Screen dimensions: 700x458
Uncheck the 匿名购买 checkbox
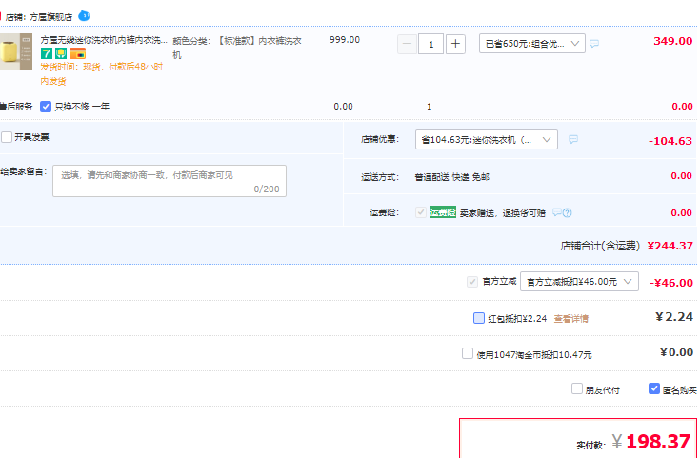(x=654, y=388)
